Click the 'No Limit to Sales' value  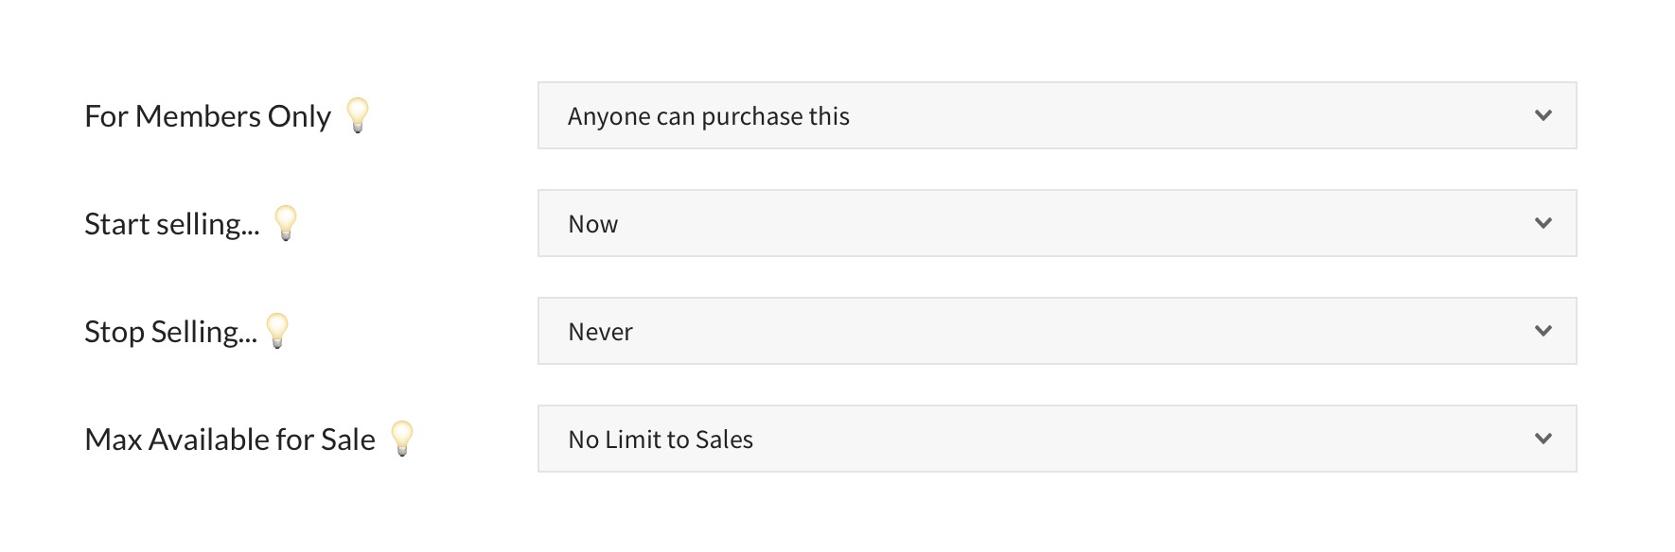pyautogui.click(x=661, y=440)
